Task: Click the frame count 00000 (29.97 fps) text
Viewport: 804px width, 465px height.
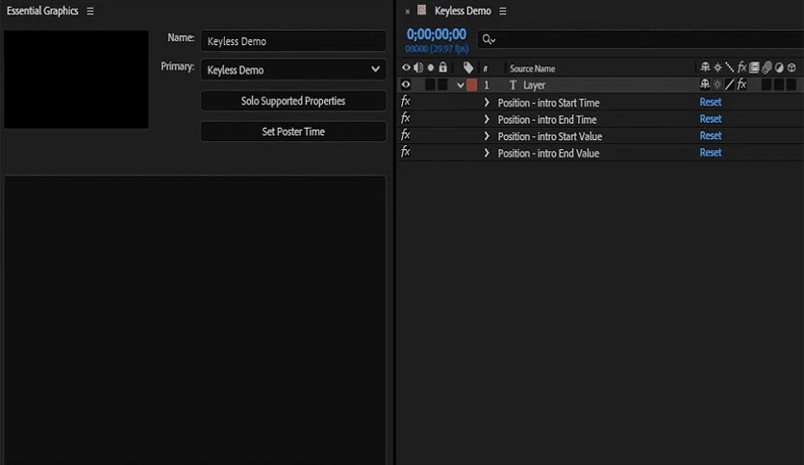Action: [x=437, y=49]
